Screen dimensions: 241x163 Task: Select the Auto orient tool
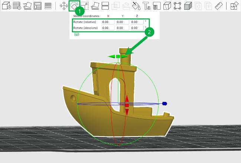click(x=27, y=6)
